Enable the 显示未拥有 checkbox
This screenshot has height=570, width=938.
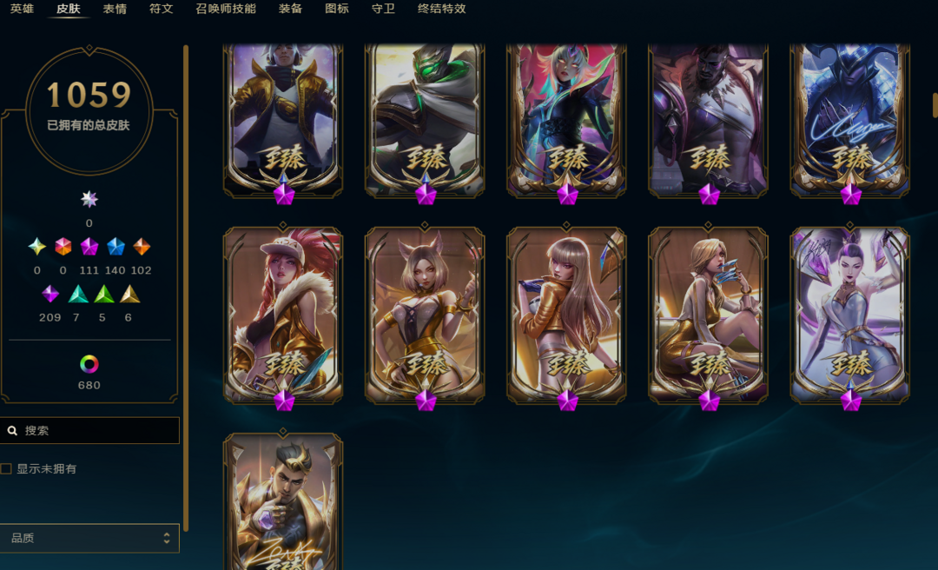click(x=6, y=469)
